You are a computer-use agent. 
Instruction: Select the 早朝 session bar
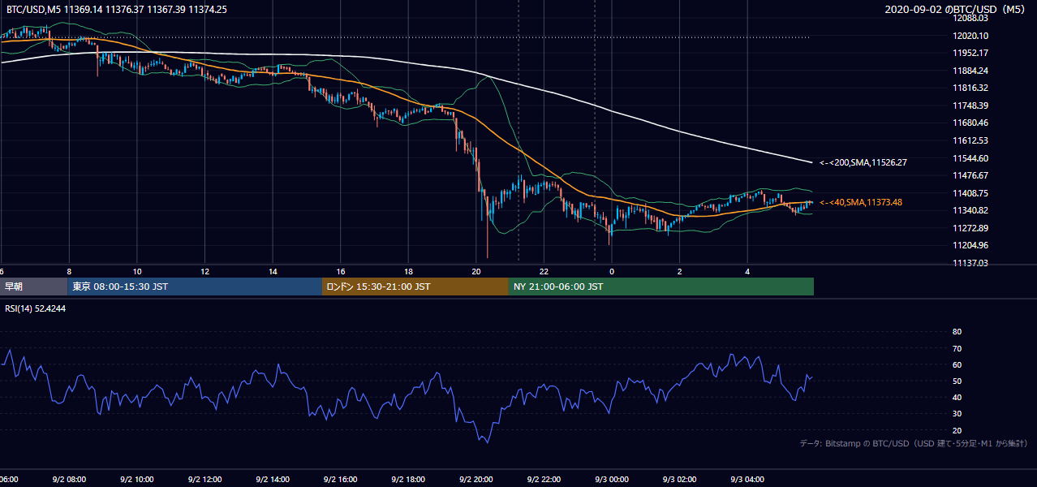[x=33, y=287]
